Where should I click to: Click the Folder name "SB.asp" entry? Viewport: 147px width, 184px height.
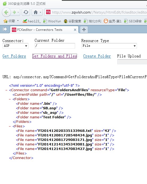coord(40,108)
